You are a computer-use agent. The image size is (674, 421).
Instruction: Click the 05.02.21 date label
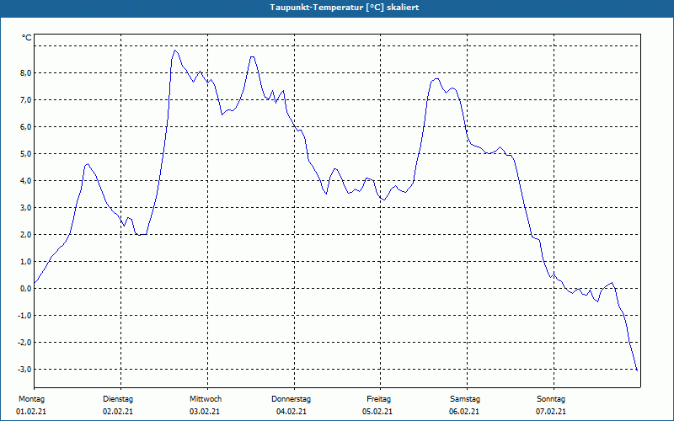377,412
